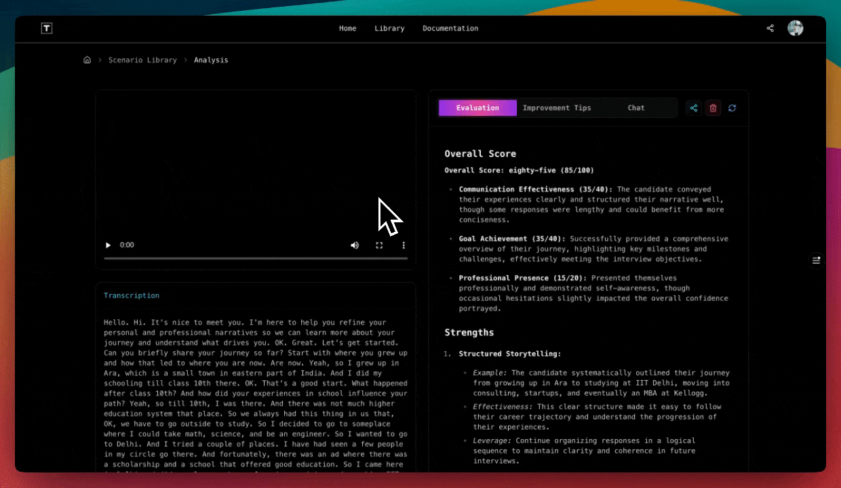Open the side panel list icon at right edge
Viewport: 841px width, 488px height.
pyautogui.click(x=816, y=260)
